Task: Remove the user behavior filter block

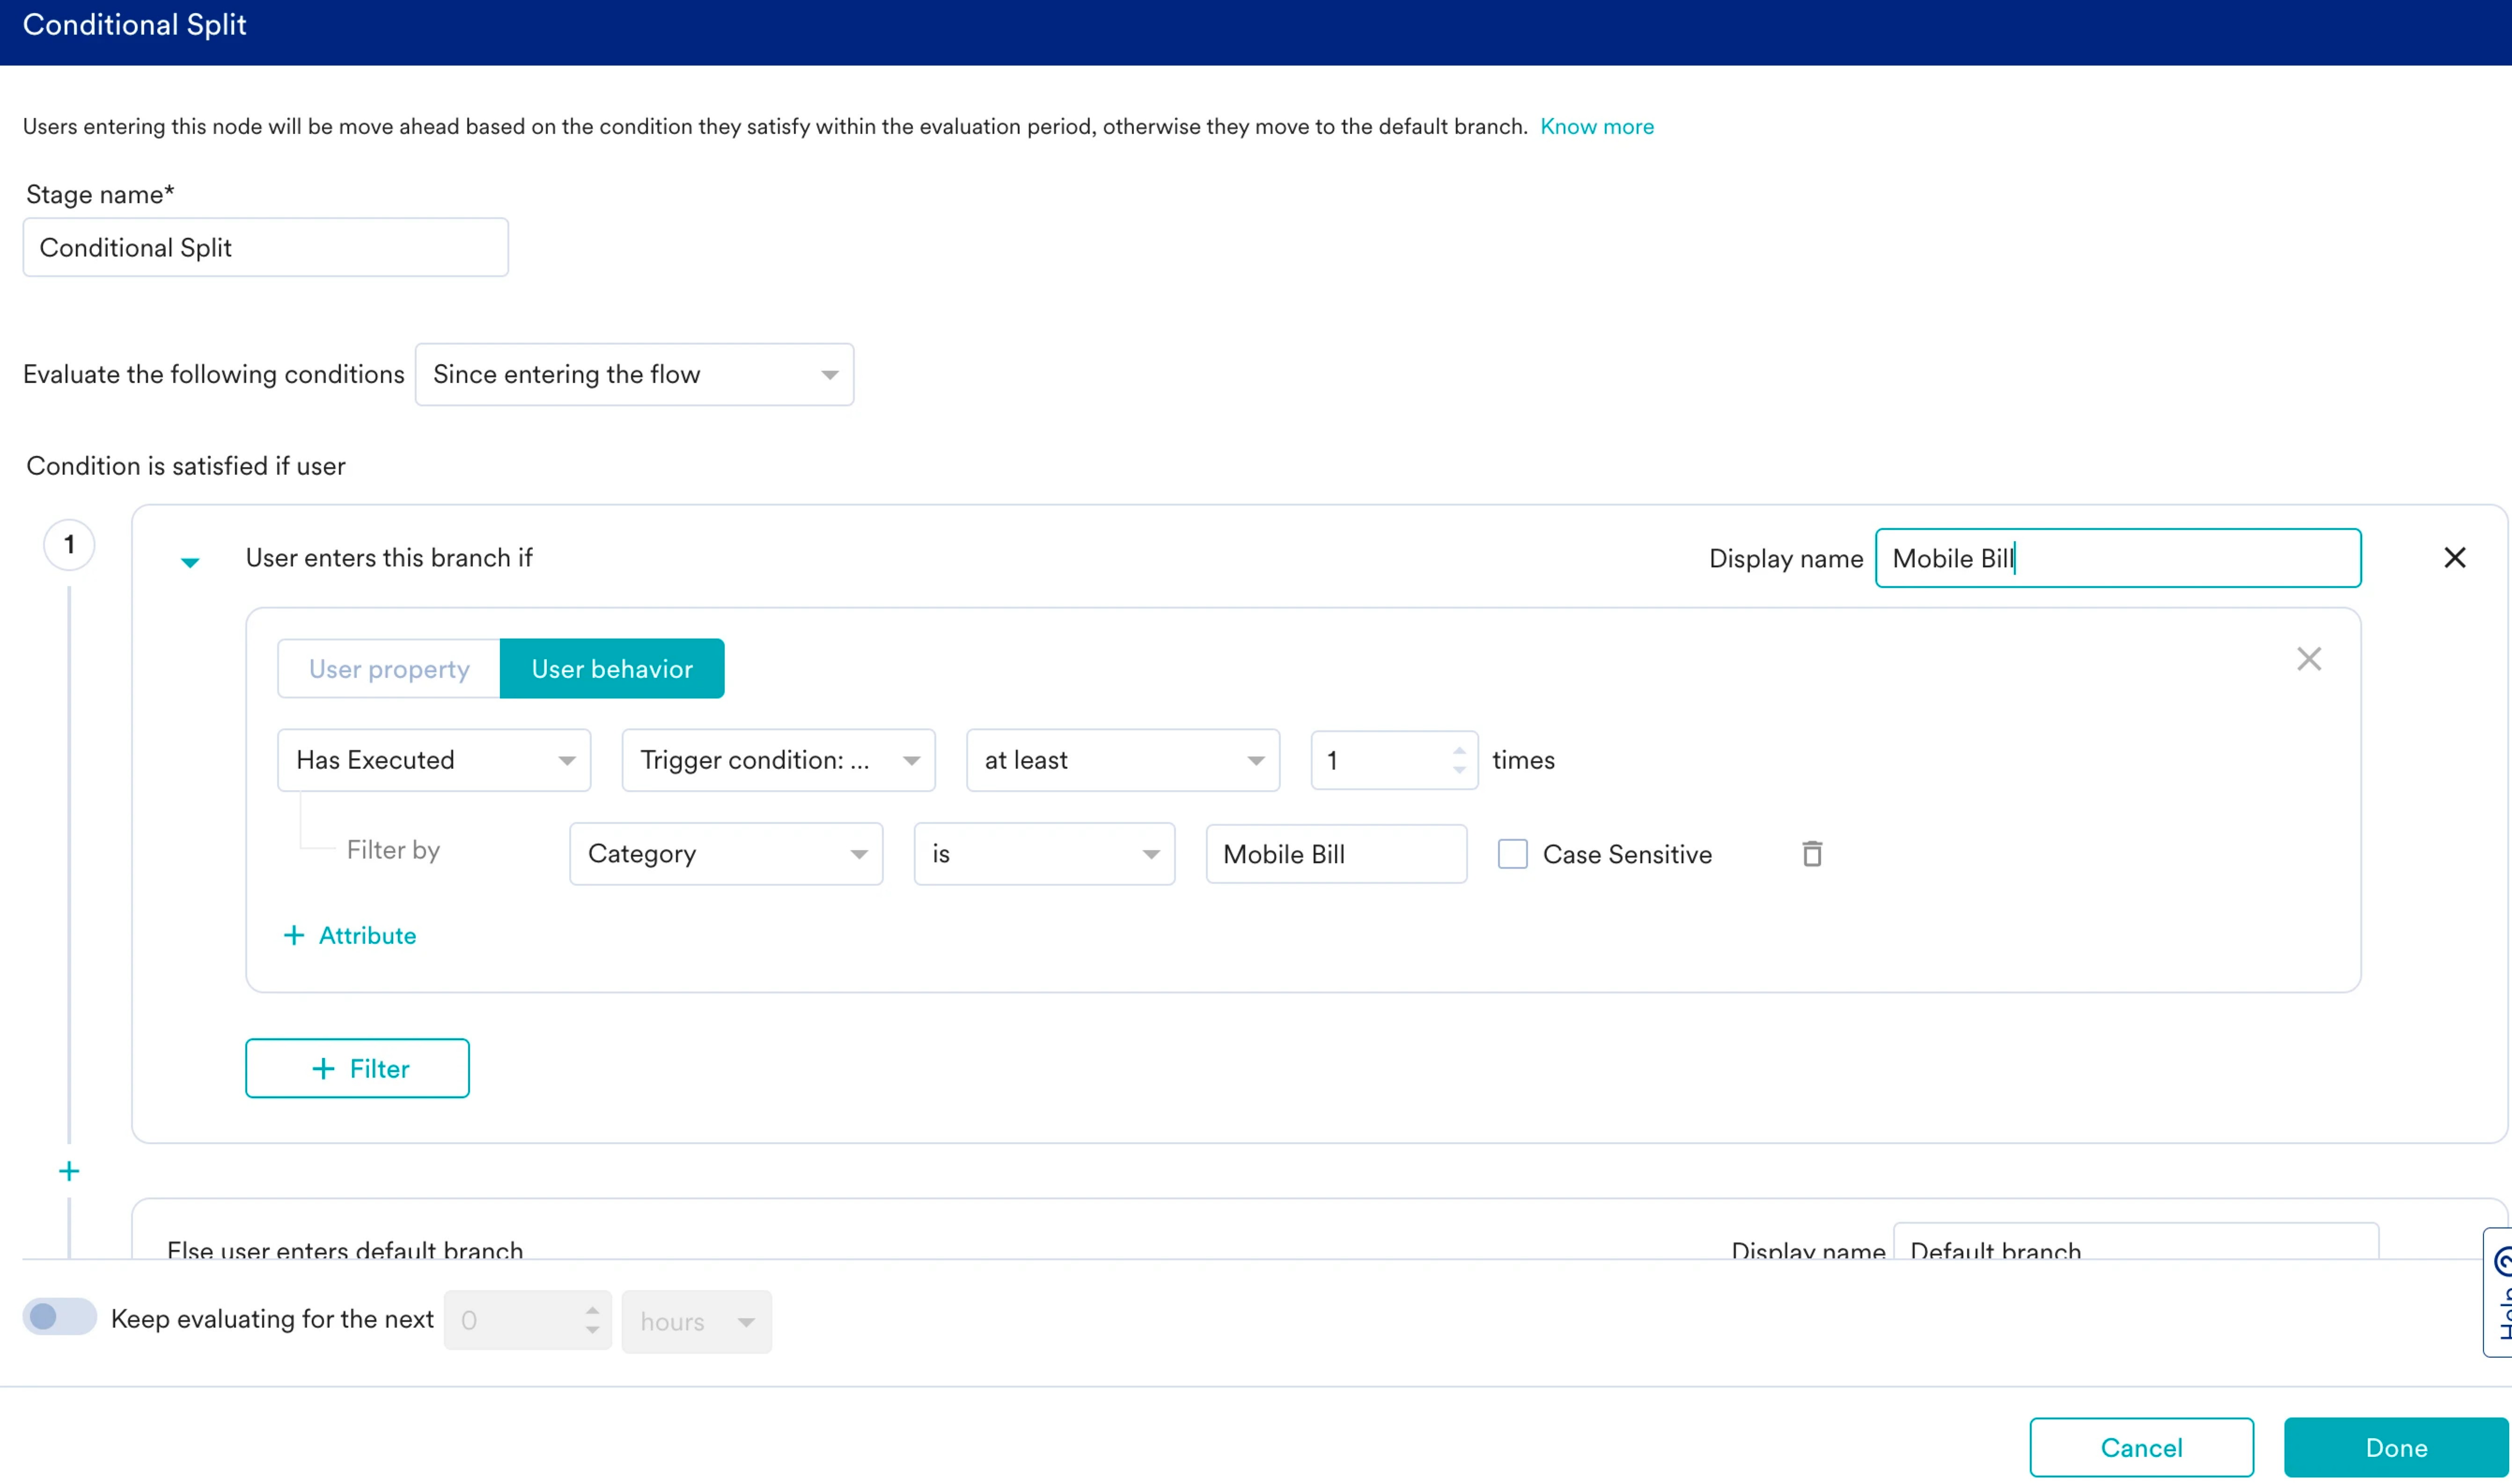Action: pos(2308,659)
